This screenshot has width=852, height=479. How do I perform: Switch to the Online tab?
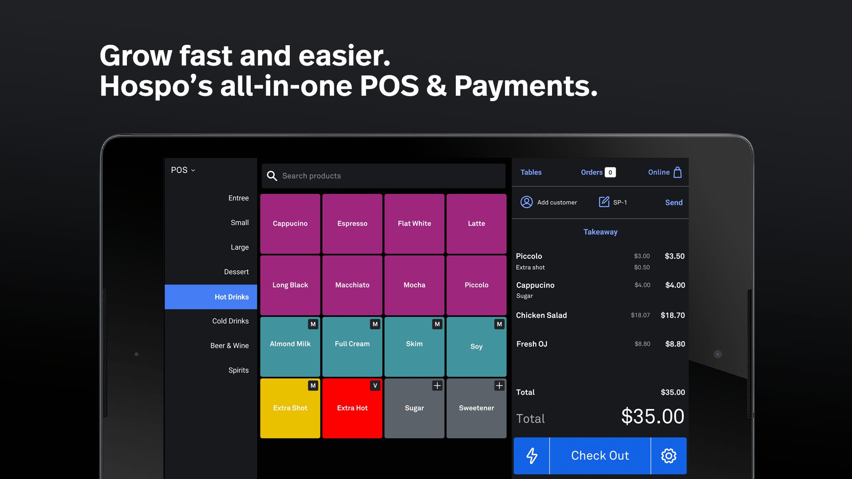tap(659, 173)
